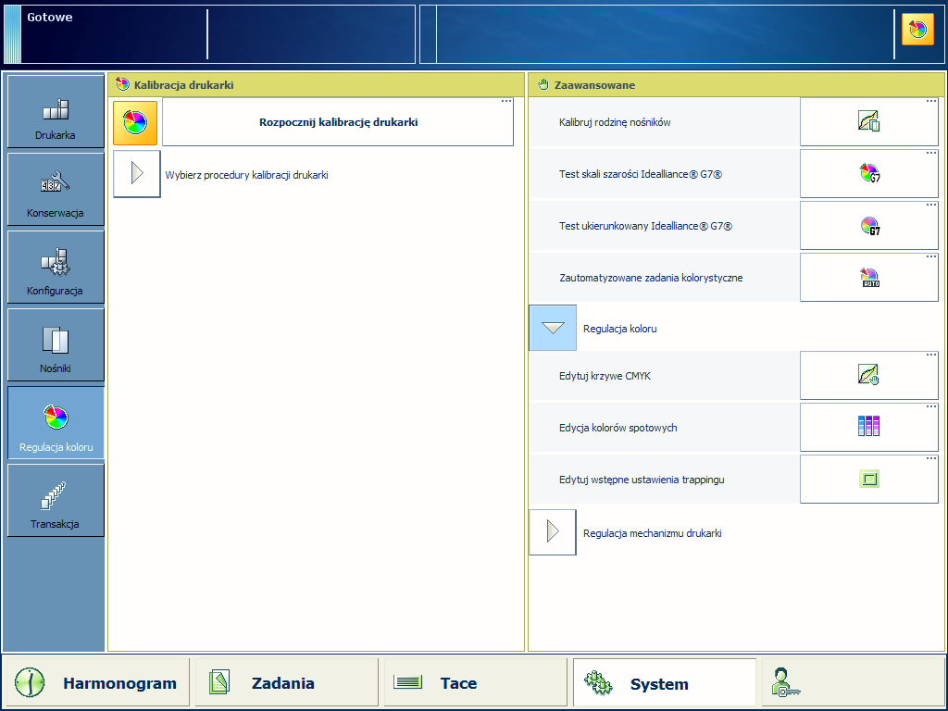Click the Test skali szarości Idealliance G7 label
Screen dimensions: 948x711
pyautogui.click(x=641, y=174)
